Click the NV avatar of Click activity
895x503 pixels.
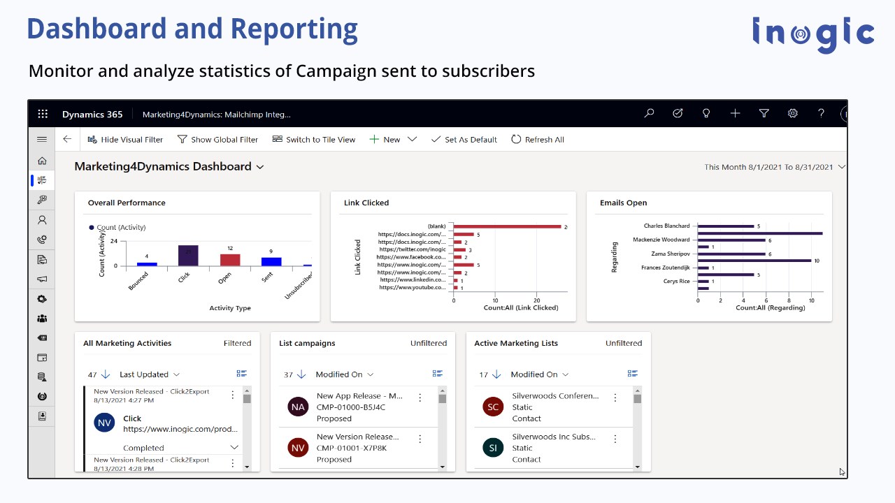[104, 422]
